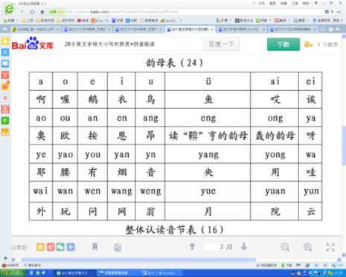This screenshot has height=277, width=346.
Task: Click the table cell 'ü'
Action: coord(208,81)
